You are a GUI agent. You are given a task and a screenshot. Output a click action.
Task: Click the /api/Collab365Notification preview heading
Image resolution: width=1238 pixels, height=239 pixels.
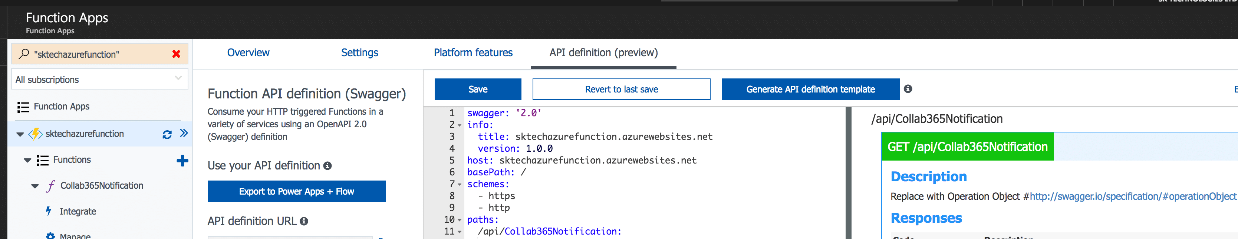pyautogui.click(x=937, y=119)
